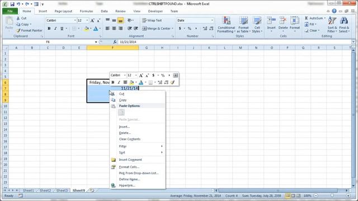The width and height of the screenshot is (358, 201).
Task: Click the Format cells ribbon button
Action: 295,24
